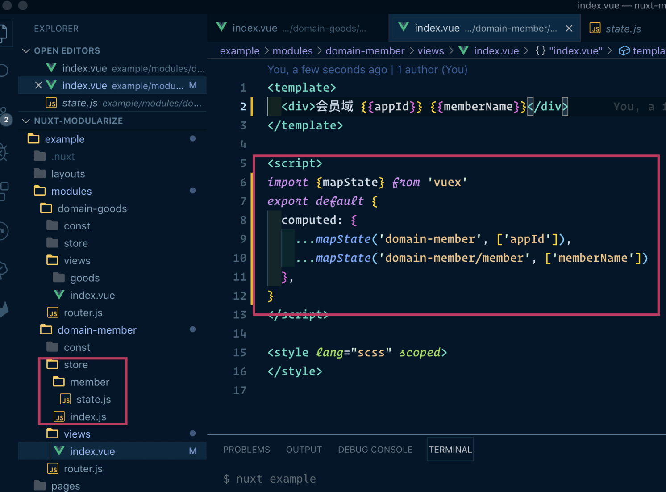Open the Source Control view with badge 2

(x=4, y=116)
